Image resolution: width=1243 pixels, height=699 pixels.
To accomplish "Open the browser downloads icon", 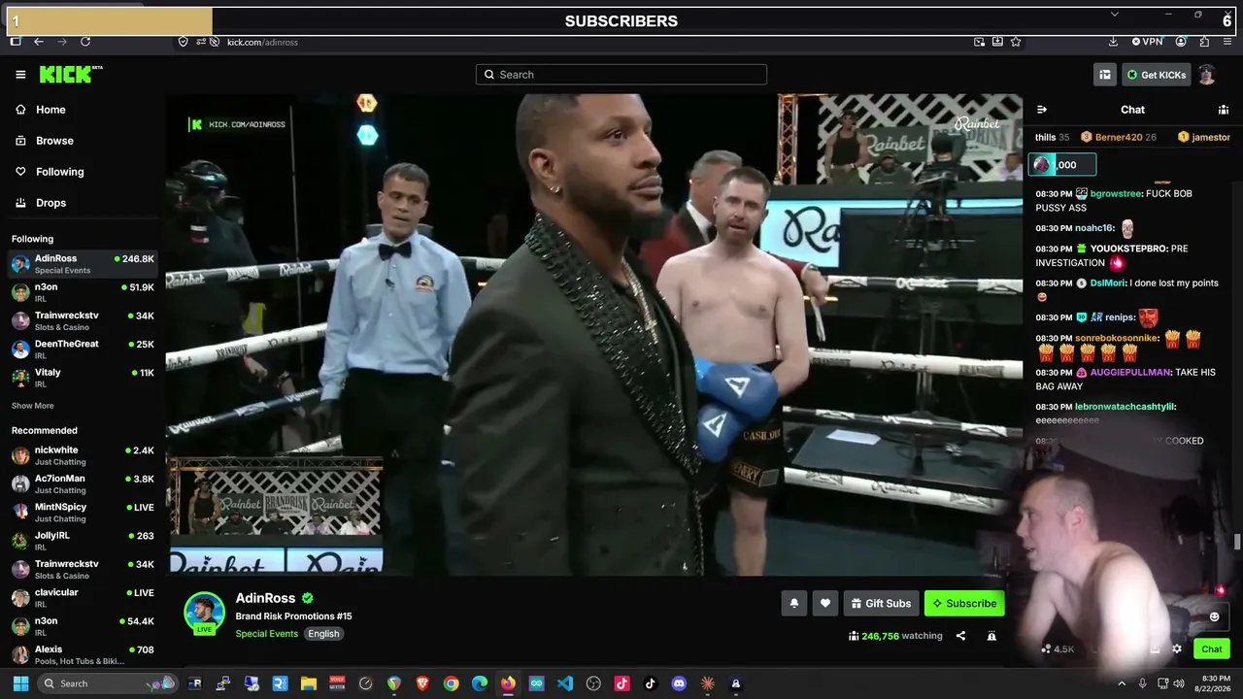I will tap(1113, 42).
